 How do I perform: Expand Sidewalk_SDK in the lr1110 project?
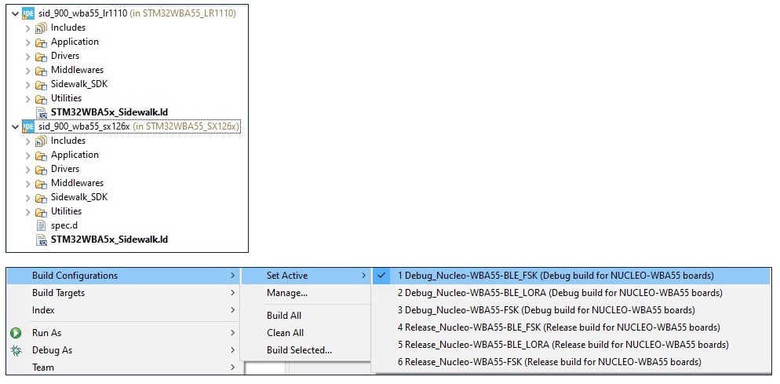pos(28,84)
